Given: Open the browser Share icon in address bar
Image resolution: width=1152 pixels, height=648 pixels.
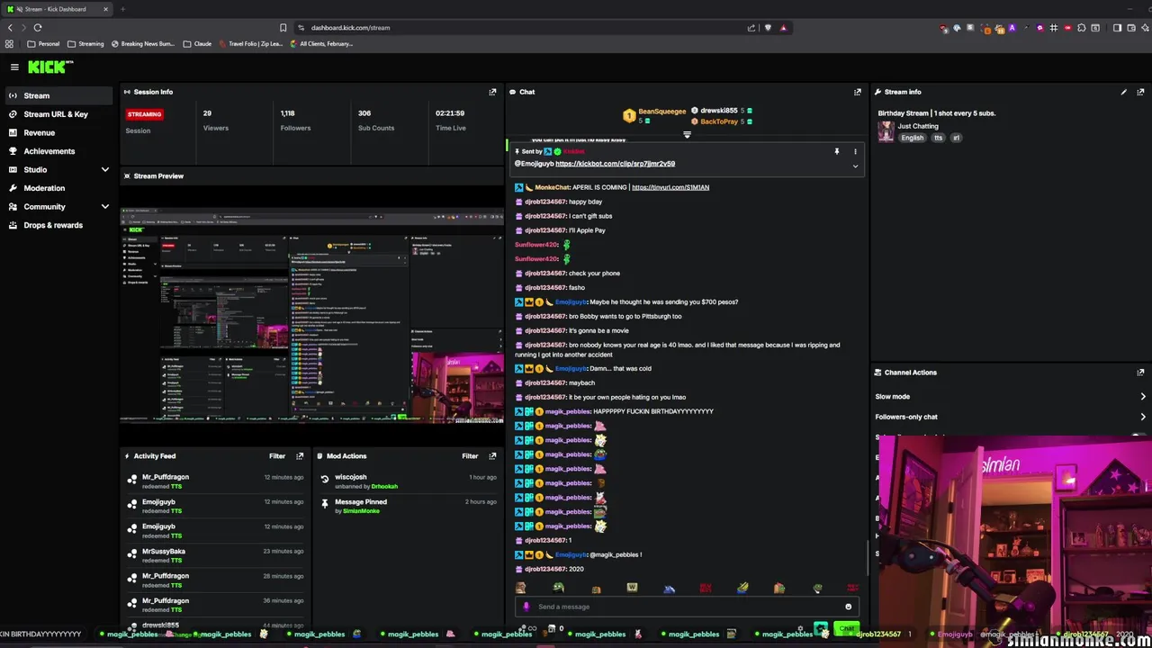Looking at the screenshot, I should tap(751, 28).
